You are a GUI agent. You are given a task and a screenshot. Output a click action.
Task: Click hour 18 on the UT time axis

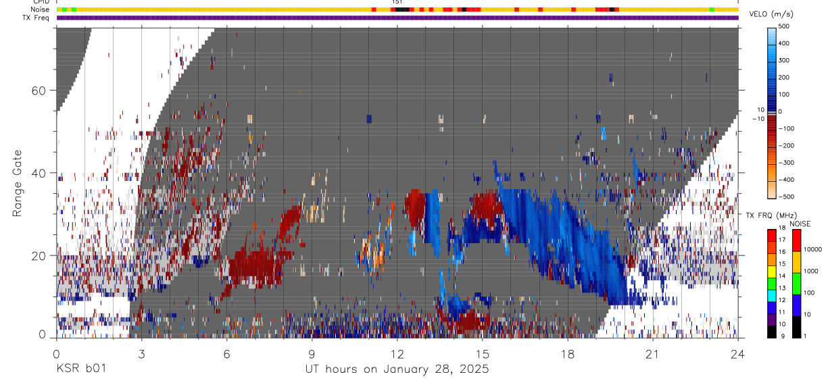568,354
